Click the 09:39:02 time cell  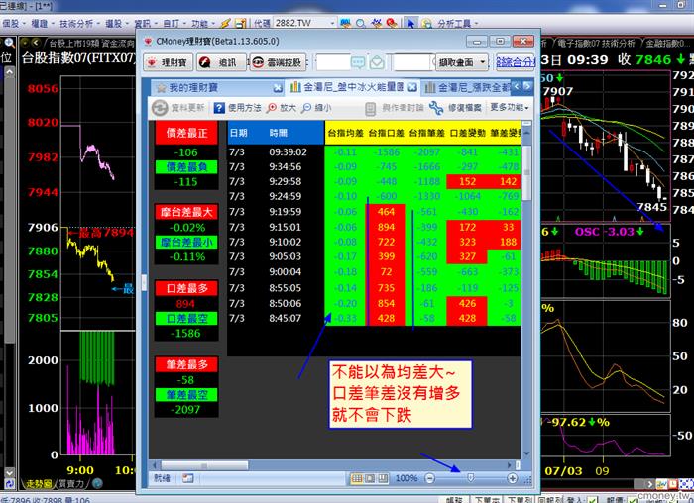click(x=288, y=152)
